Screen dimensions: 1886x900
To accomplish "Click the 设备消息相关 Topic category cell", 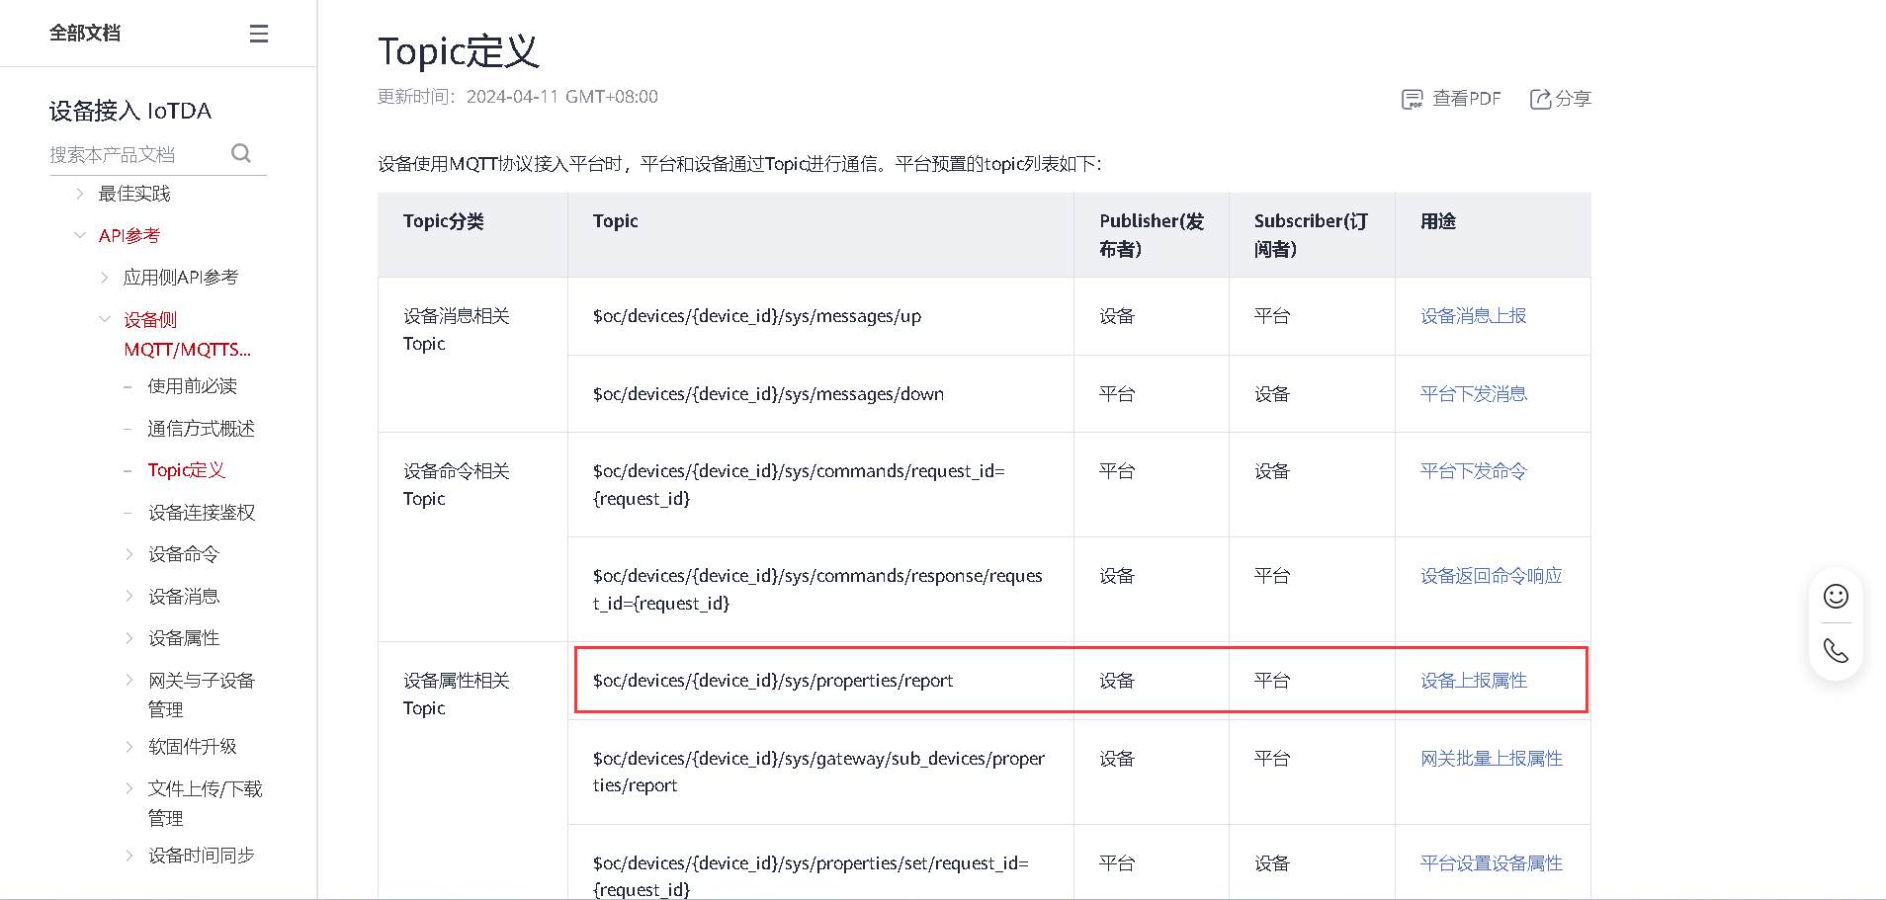I will point(472,355).
